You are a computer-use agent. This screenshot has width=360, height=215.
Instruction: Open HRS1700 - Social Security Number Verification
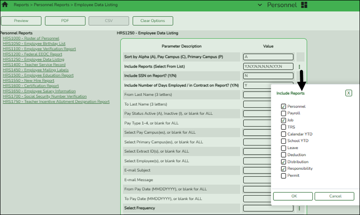[x=45, y=96]
